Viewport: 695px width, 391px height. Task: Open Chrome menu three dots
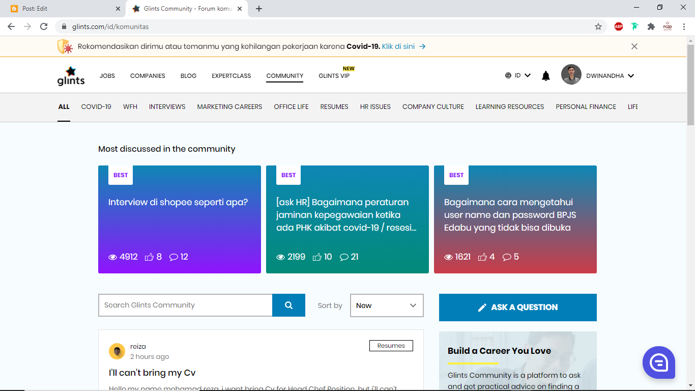[x=684, y=26]
